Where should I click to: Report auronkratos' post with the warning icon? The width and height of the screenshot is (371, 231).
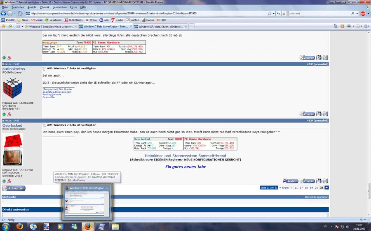[9, 114]
